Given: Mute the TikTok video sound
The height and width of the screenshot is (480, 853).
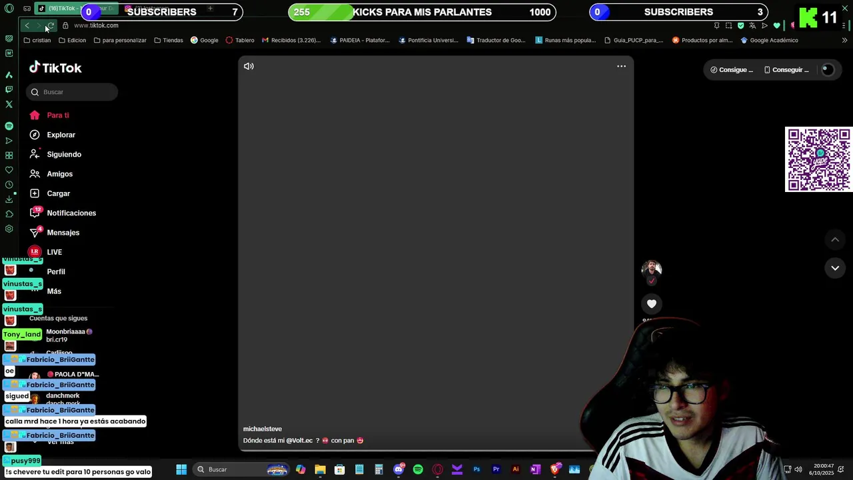Looking at the screenshot, I should [x=249, y=66].
